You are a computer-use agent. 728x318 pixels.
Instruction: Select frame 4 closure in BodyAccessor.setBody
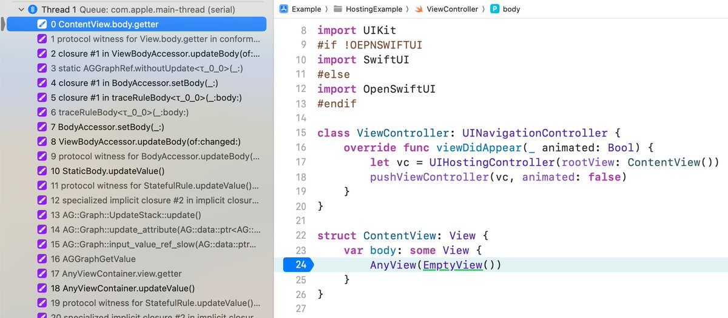point(136,83)
